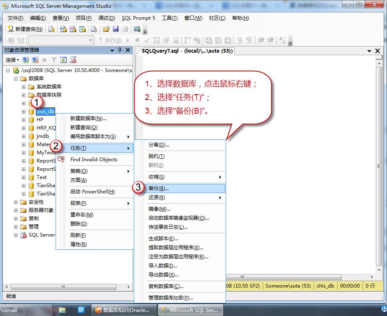Screen dimensions: 387x316
Task: Click the New Query (新建查询) toolbar button
Action: tap(25, 29)
